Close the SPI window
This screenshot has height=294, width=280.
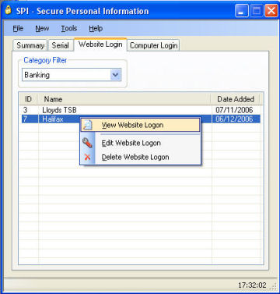(x=271, y=11)
